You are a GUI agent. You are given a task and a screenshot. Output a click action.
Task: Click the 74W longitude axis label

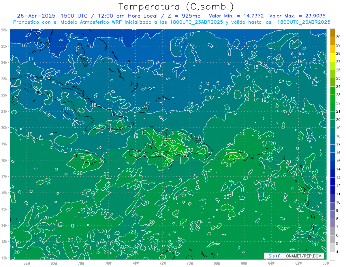[136, 263]
